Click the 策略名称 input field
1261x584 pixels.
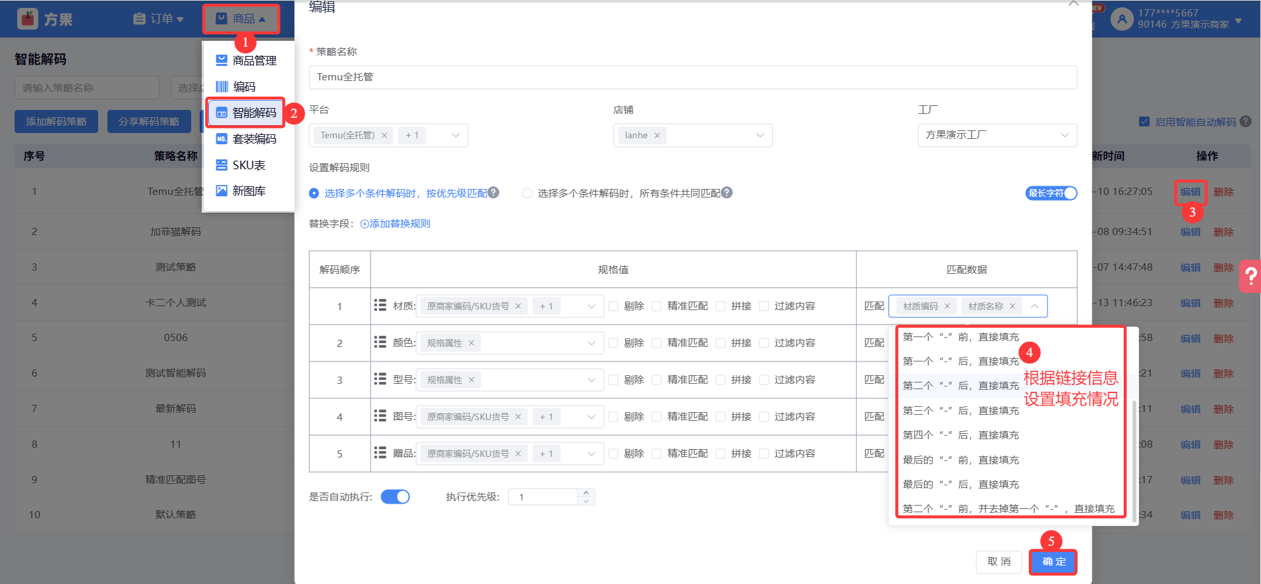point(692,77)
